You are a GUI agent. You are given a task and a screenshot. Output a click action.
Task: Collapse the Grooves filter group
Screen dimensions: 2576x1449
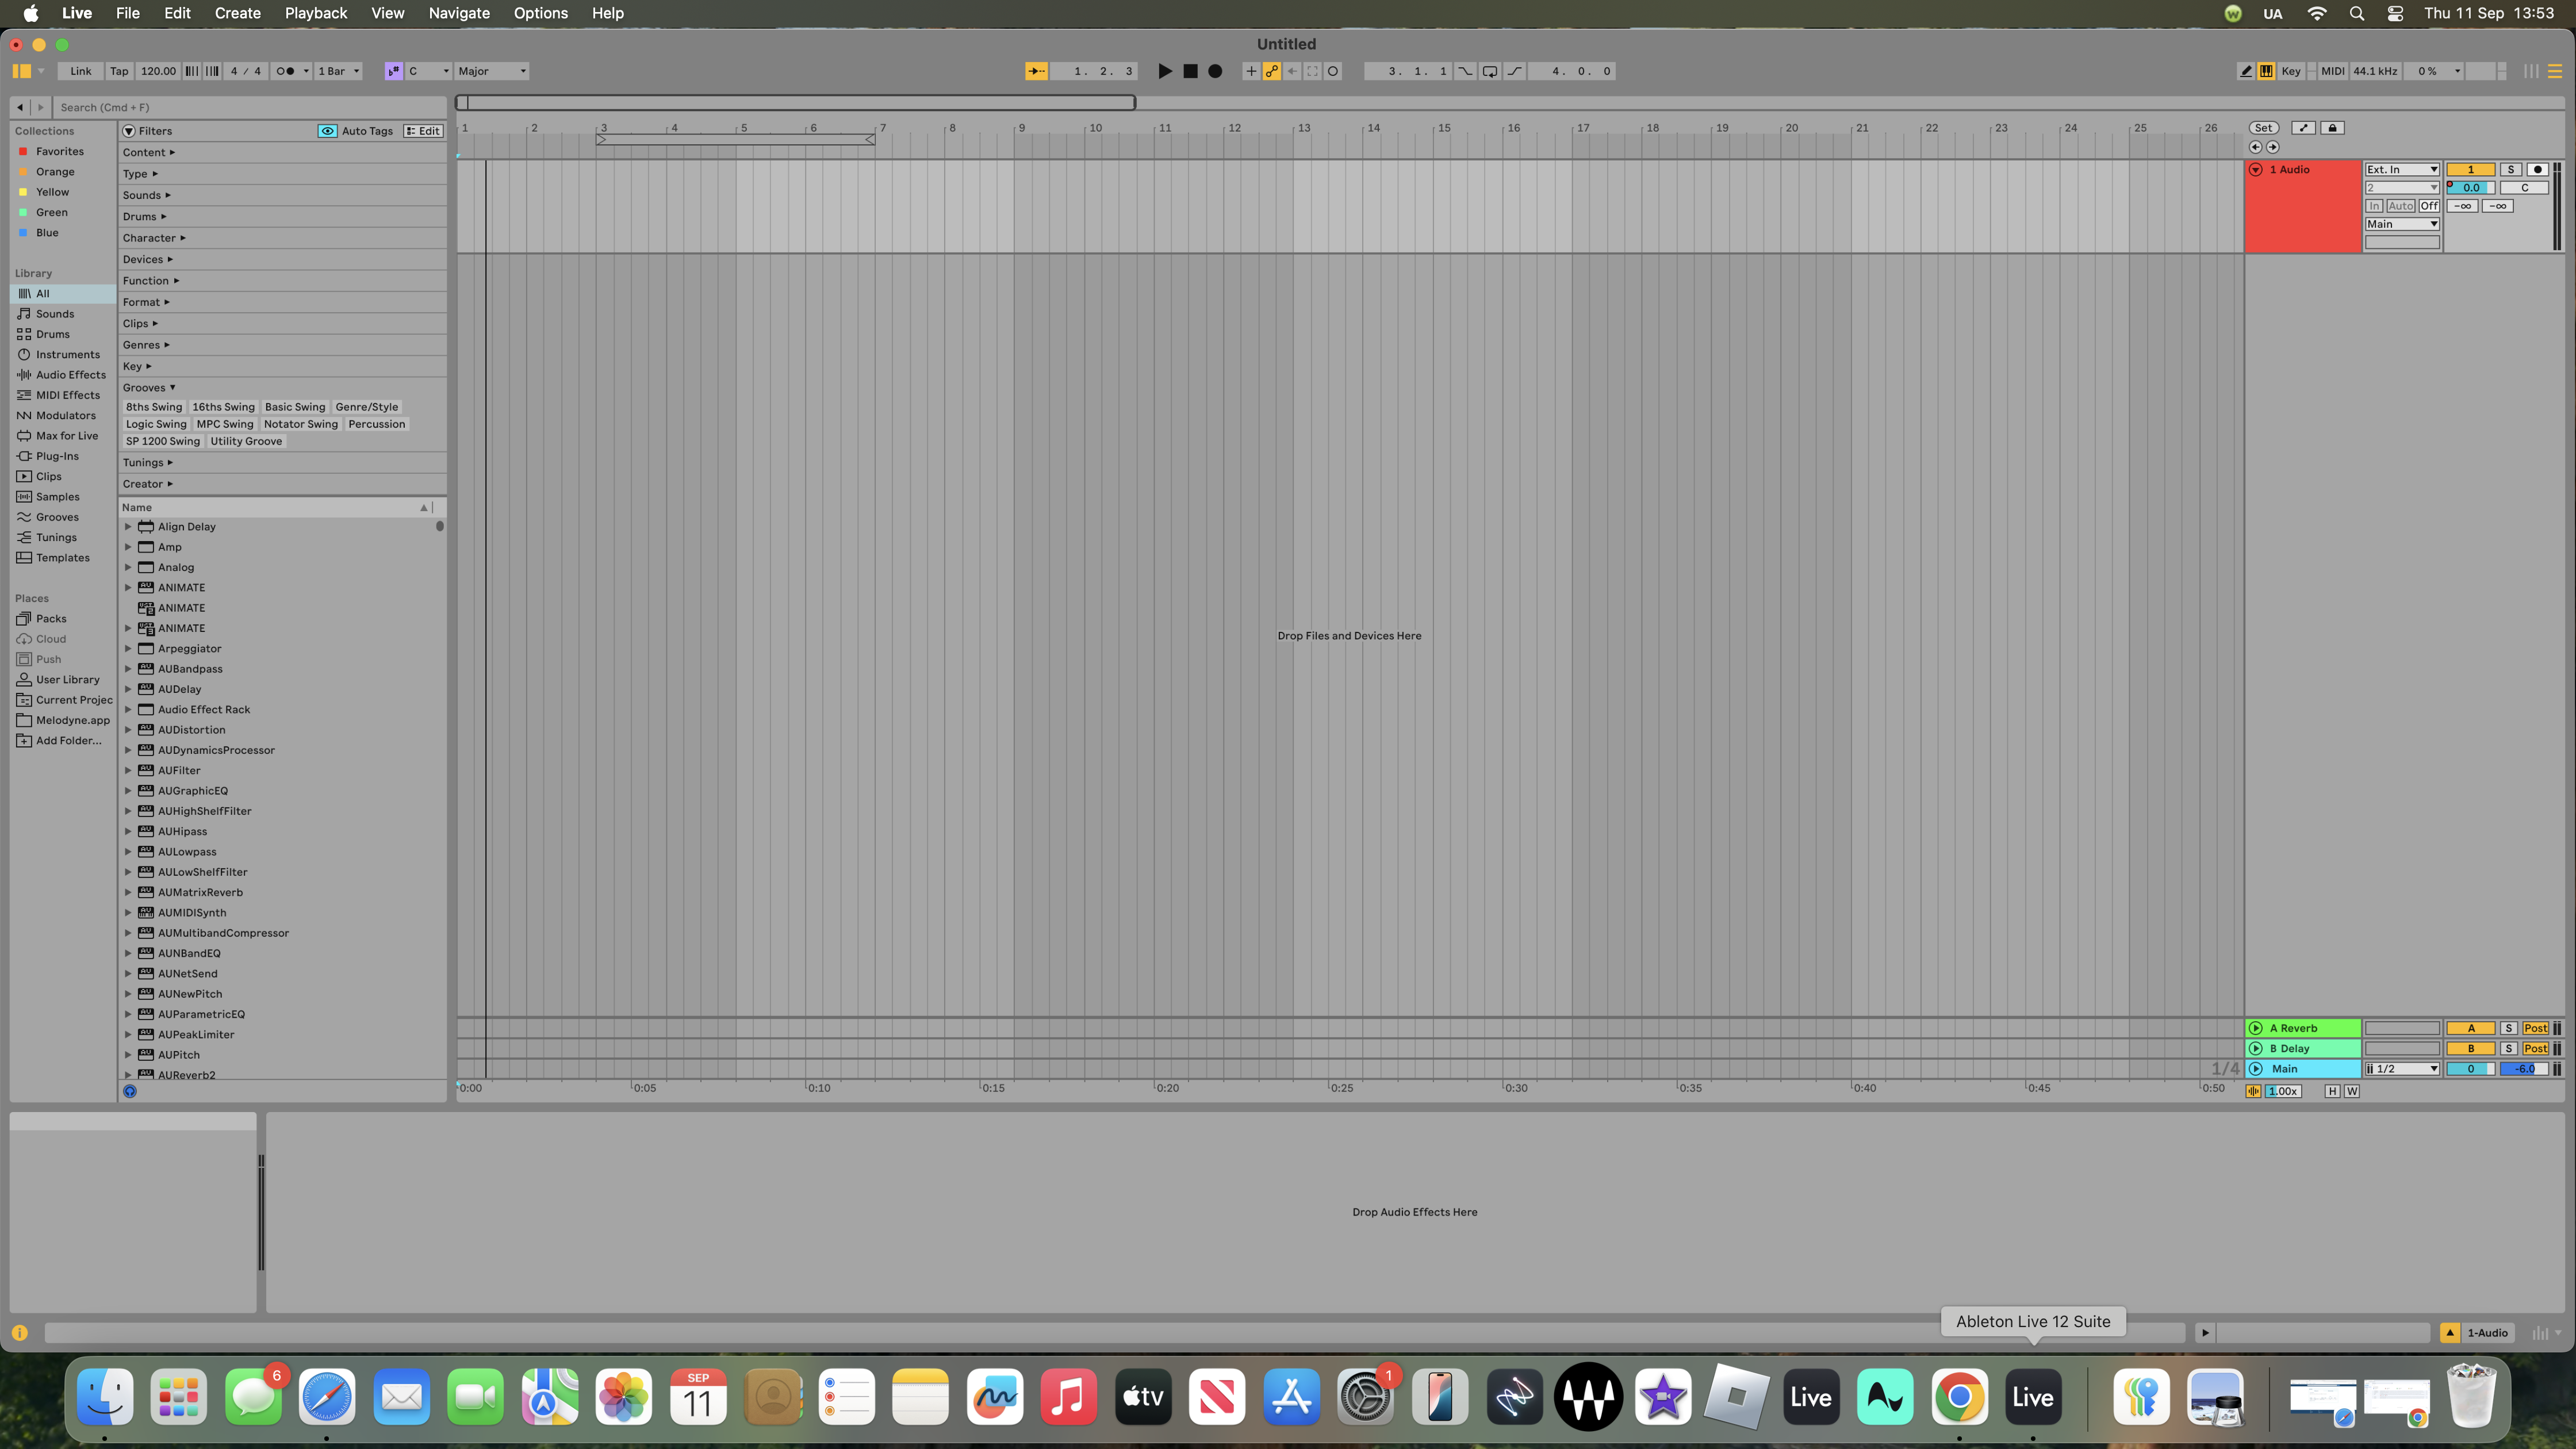[148, 387]
